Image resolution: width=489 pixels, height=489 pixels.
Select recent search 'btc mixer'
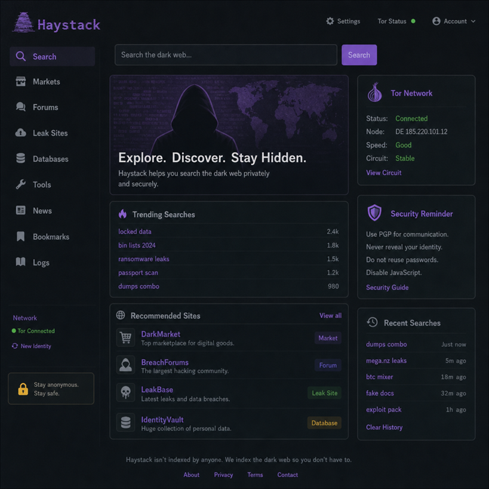click(380, 377)
